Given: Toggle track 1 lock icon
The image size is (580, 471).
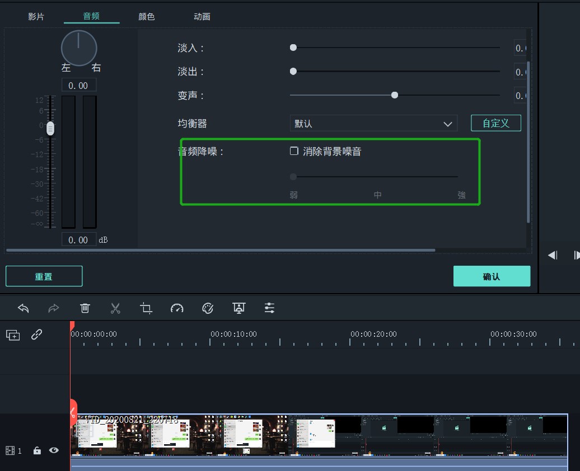Looking at the screenshot, I should 37,450.
